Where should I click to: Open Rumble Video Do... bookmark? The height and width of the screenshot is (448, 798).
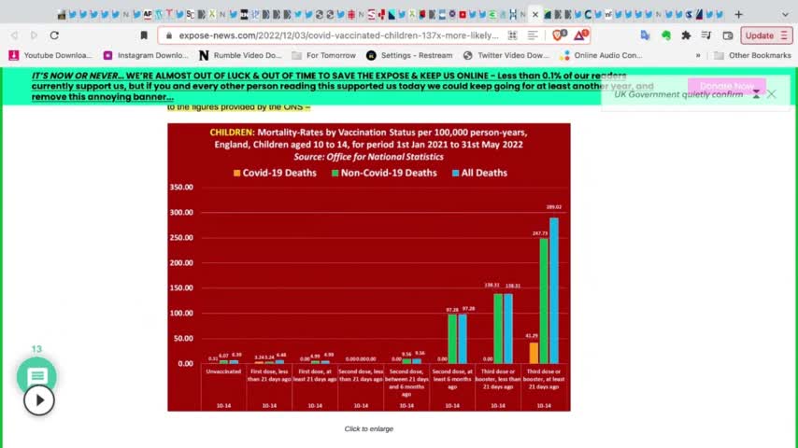240,55
